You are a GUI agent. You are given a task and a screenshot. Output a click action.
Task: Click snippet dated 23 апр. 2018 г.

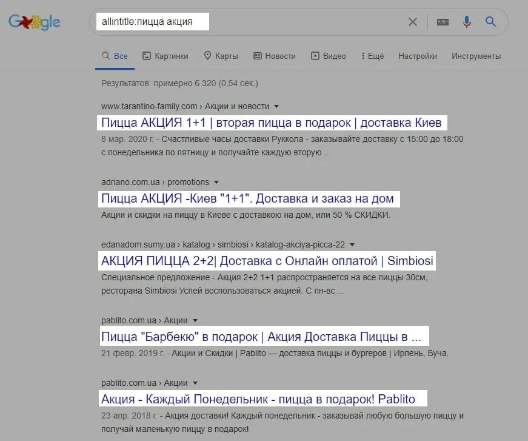(x=282, y=422)
